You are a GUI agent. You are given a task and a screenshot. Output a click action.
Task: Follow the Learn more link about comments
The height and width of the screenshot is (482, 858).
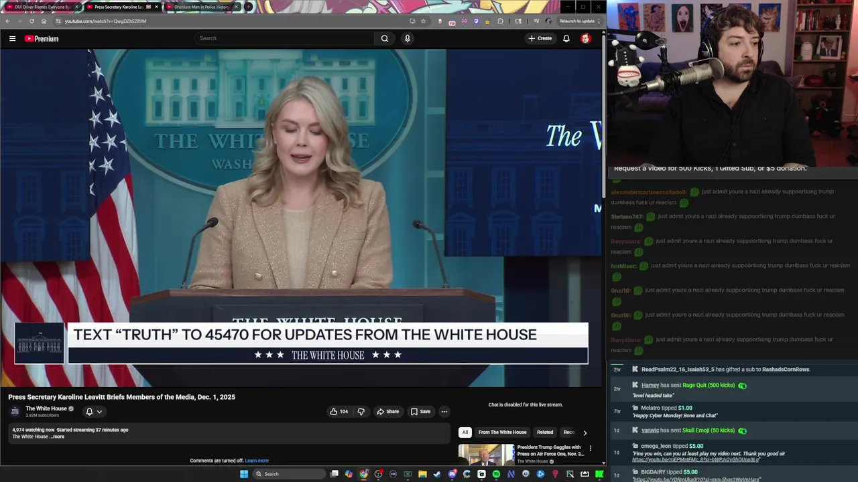pyautogui.click(x=257, y=461)
